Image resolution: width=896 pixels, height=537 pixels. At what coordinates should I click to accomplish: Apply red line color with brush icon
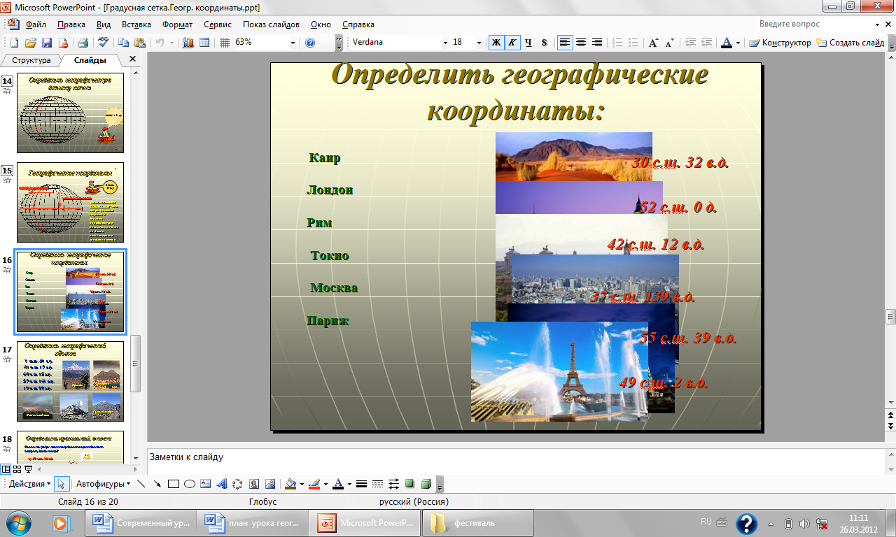coord(314,484)
